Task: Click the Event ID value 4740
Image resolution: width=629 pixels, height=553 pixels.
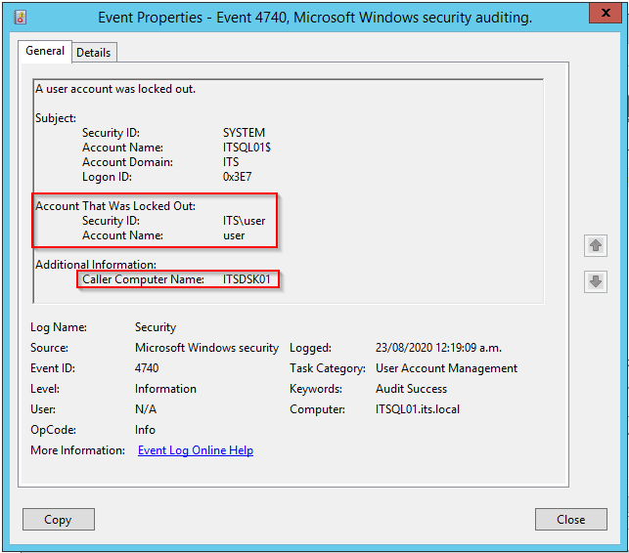Action: 148,368
